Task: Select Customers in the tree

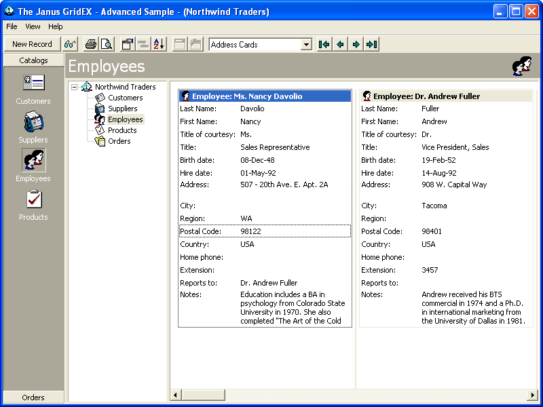Action: coord(126,98)
